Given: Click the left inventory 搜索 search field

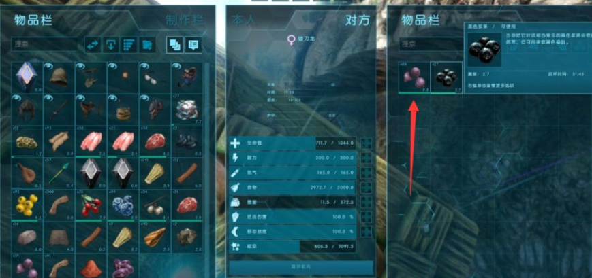Looking at the screenshot, I should [46, 44].
